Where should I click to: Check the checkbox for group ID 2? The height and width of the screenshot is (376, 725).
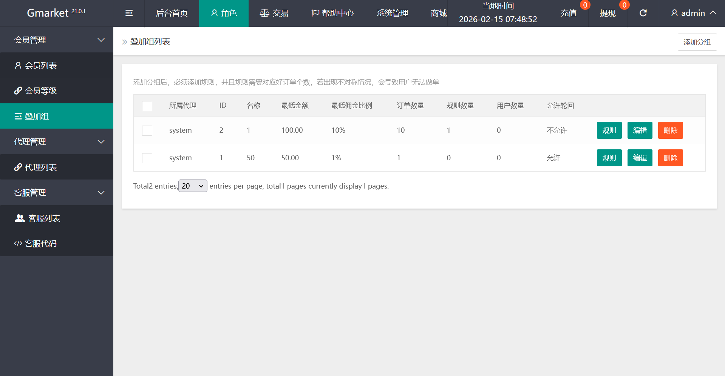point(147,130)
